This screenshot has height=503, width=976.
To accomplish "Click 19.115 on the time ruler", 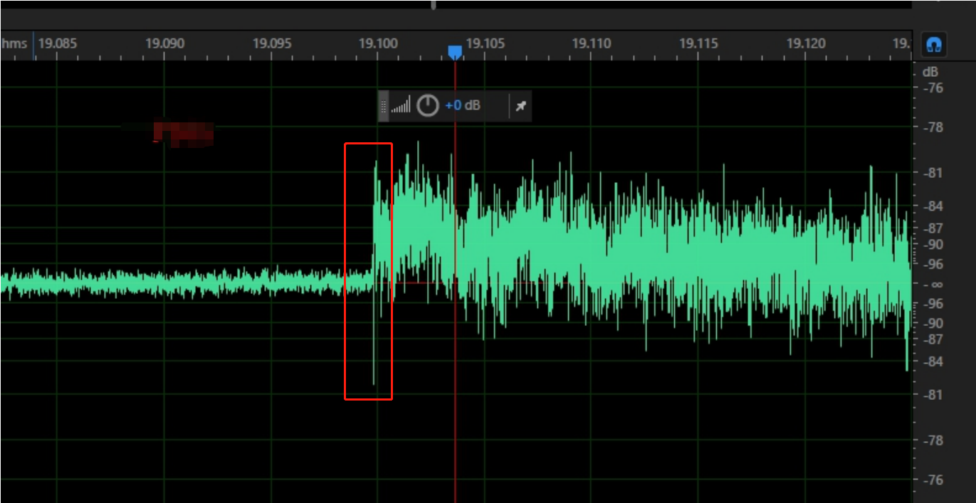I will (x=698, y=43).
